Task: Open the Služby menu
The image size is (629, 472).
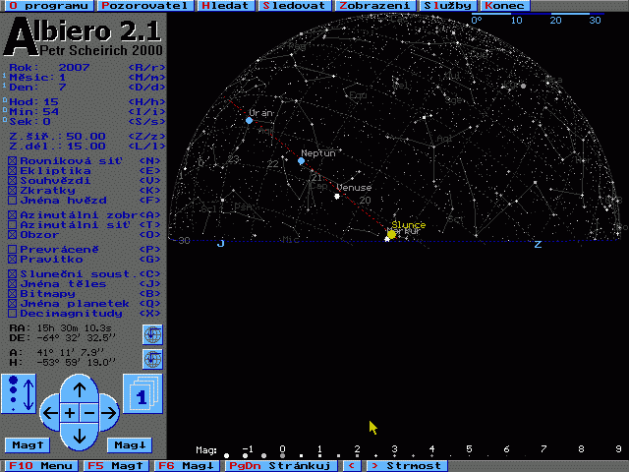Action: [446, 6]
